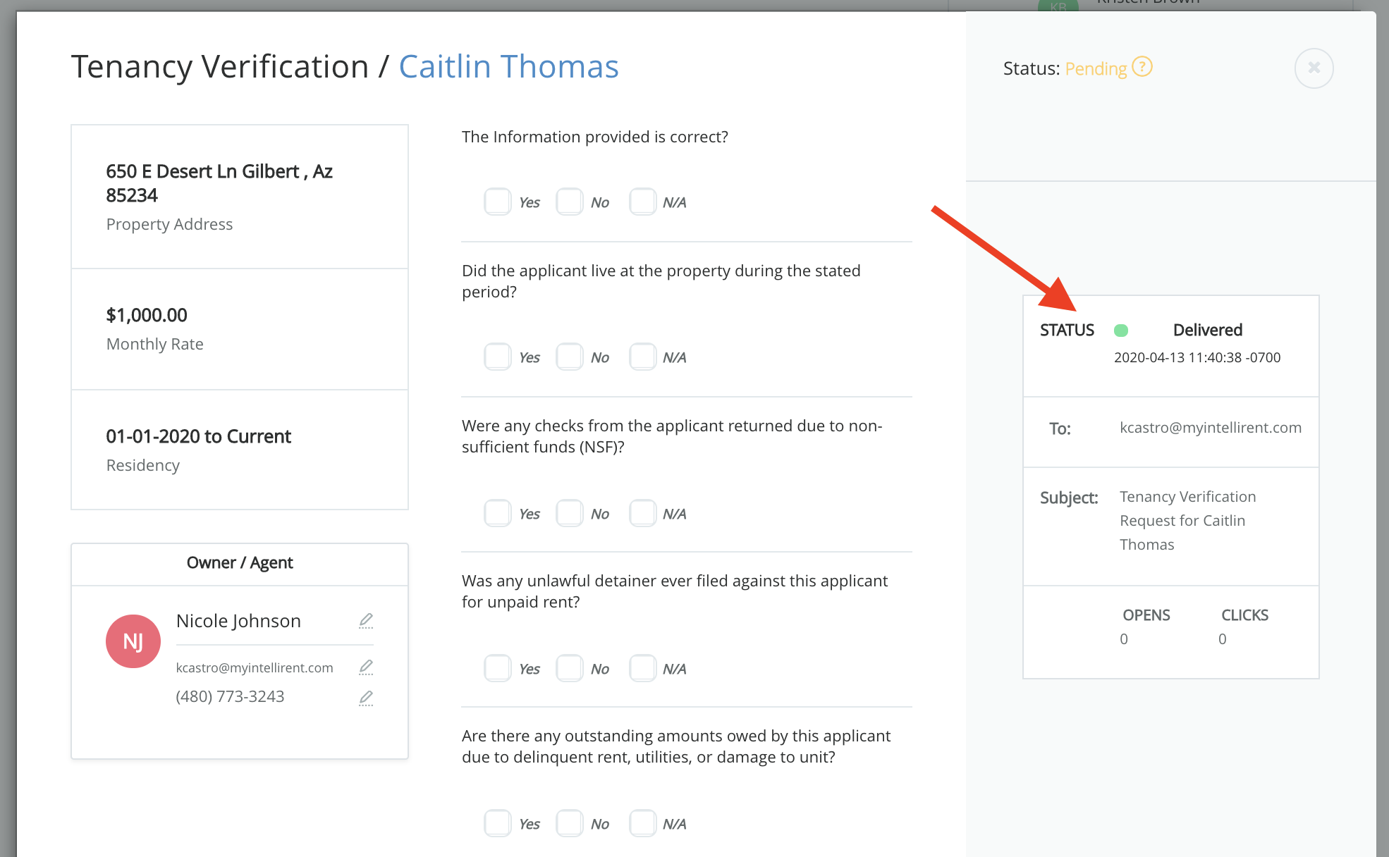Check Yes for unlawful detainer filed
The image size is (1389, 857).
pos(498,669)
